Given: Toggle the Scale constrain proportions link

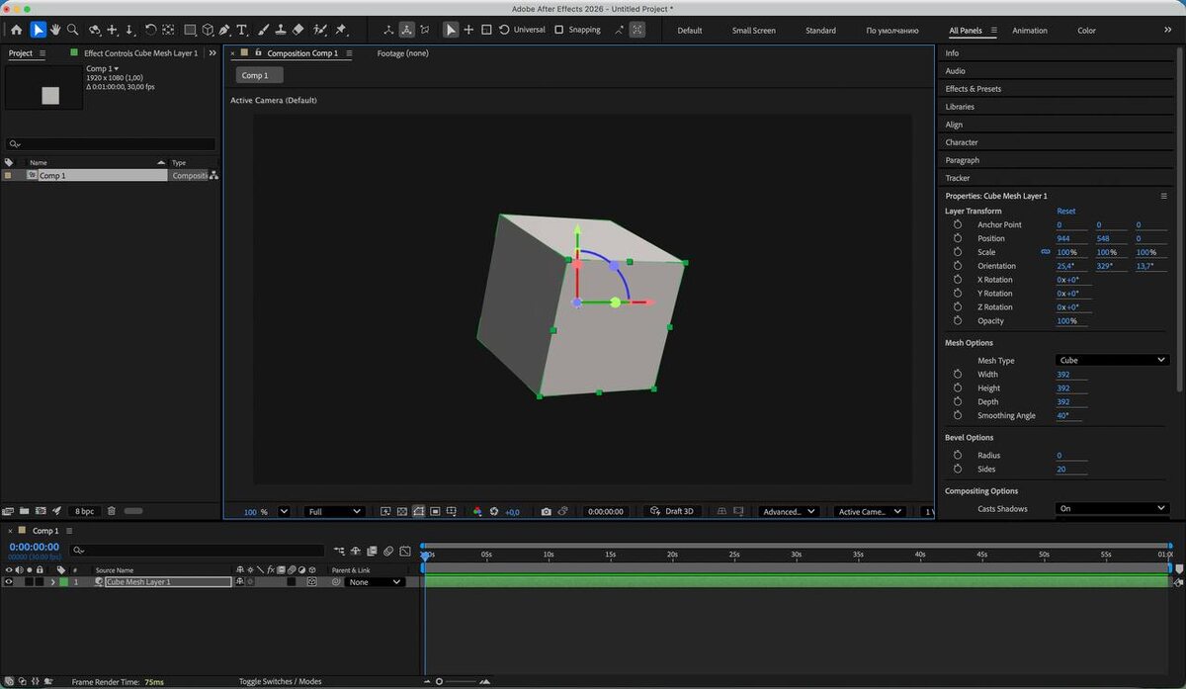Looking at the screenshot, I should coord(1046,252).
